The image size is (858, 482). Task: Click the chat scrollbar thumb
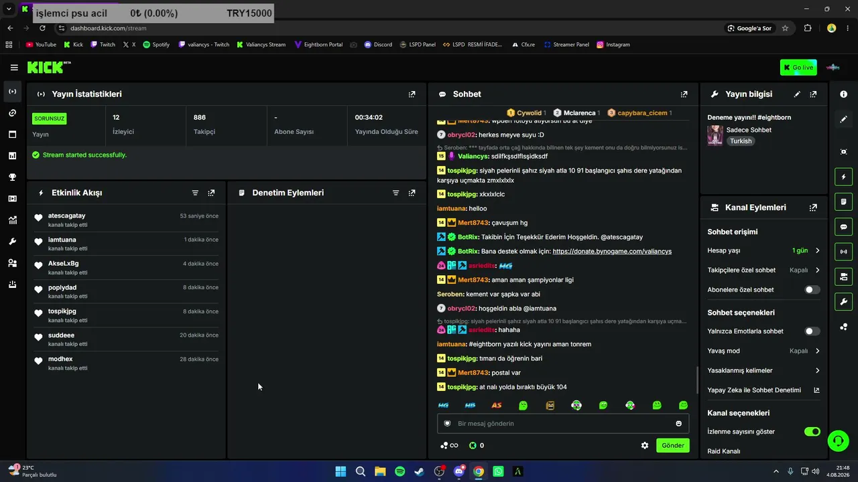click(697, 380)
